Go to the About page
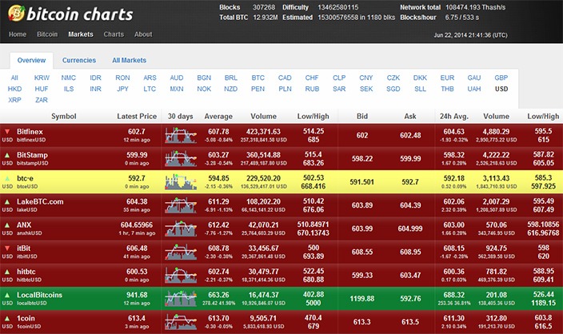Image resolution: width=563 pixels, height=334 pixels. [x=143, y=34]
